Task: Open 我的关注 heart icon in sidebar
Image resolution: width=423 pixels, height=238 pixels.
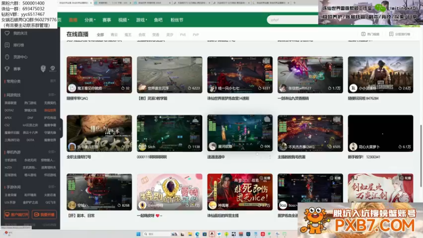Action: coord(7,33)
